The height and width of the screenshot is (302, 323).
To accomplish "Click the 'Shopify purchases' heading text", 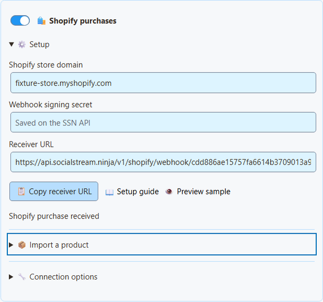I will (x=83, y=21).
